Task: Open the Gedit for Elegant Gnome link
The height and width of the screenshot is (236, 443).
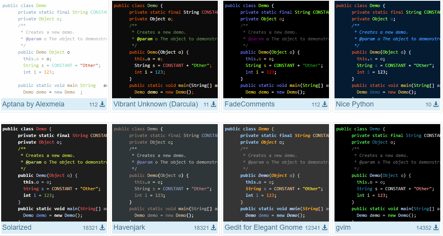Action: [264, 227]
